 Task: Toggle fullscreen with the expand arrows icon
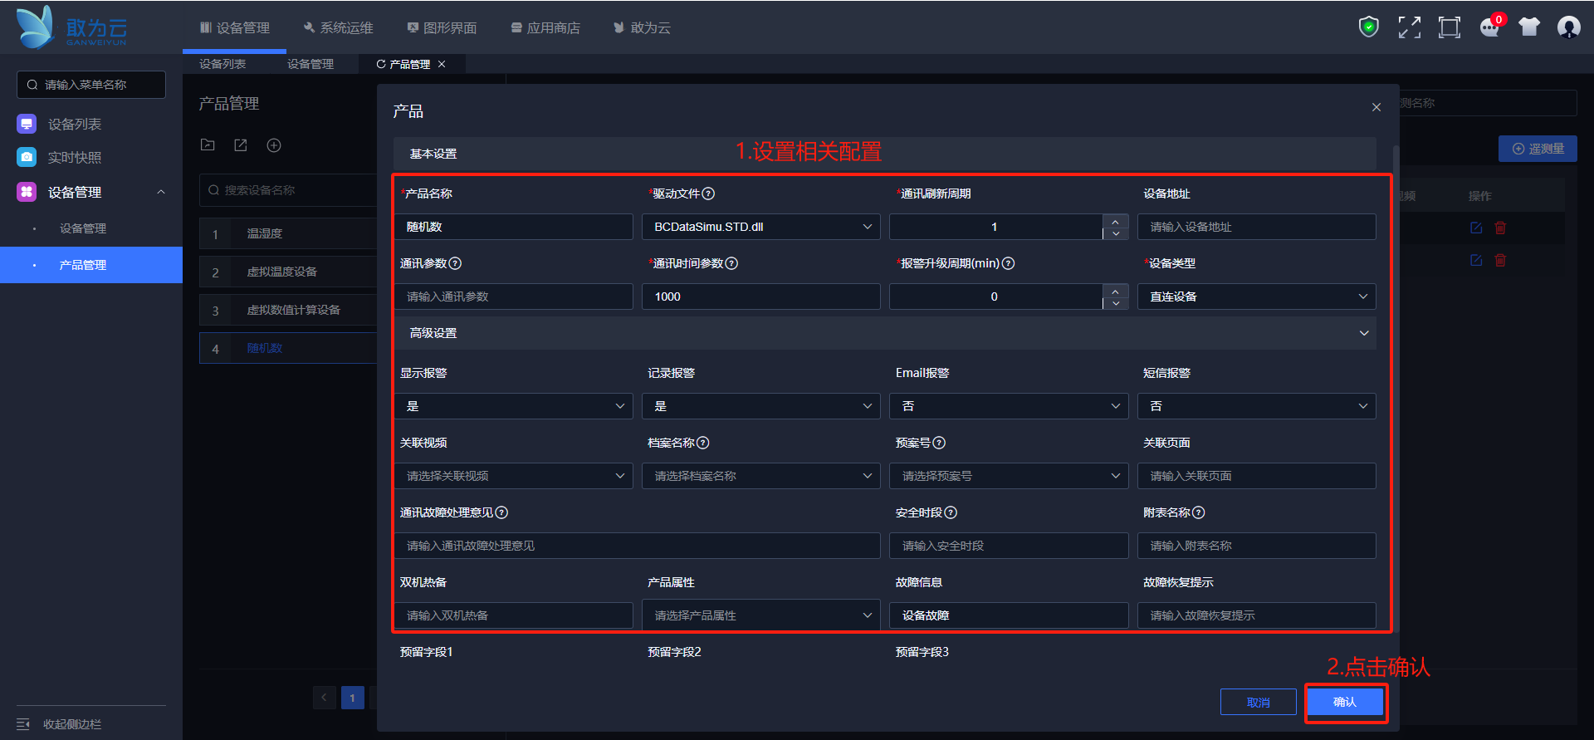(1409, 27)
